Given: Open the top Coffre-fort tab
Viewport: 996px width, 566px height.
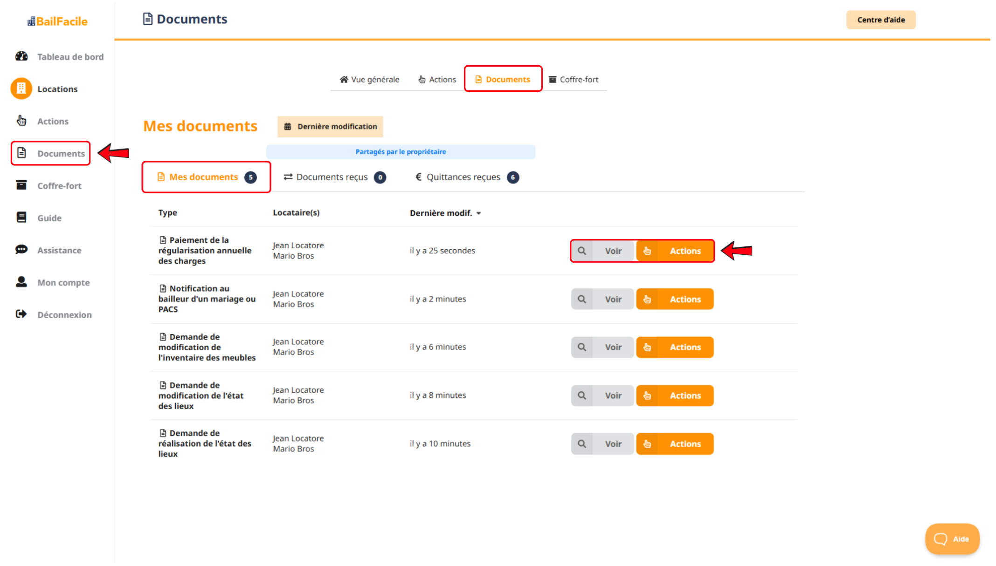Looking at the screenshot, I should point(573,80).
